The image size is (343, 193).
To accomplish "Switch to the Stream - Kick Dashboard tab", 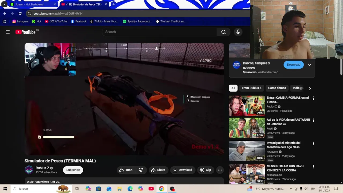I will pos(29,4).
